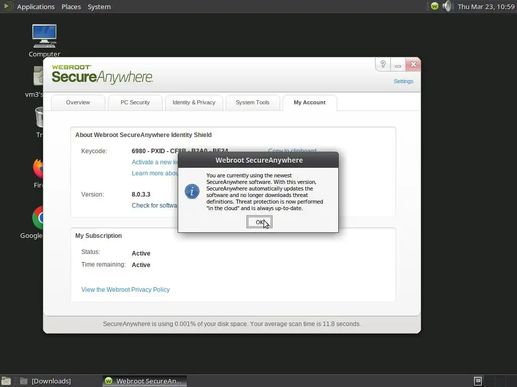Click the blue info icon in dialog
Screen dimensions: 517x387
coord(192,191)
